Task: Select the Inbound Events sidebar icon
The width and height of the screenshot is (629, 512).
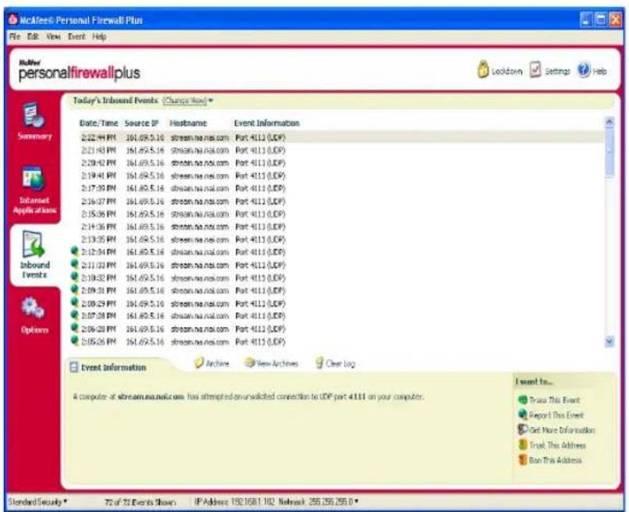Action: click(34, 244)
